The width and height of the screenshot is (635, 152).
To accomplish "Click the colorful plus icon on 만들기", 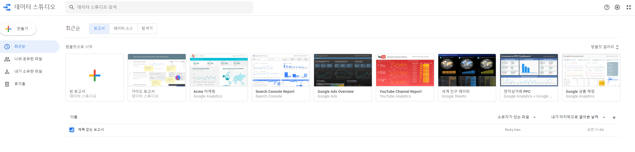I will click(8, 29).
